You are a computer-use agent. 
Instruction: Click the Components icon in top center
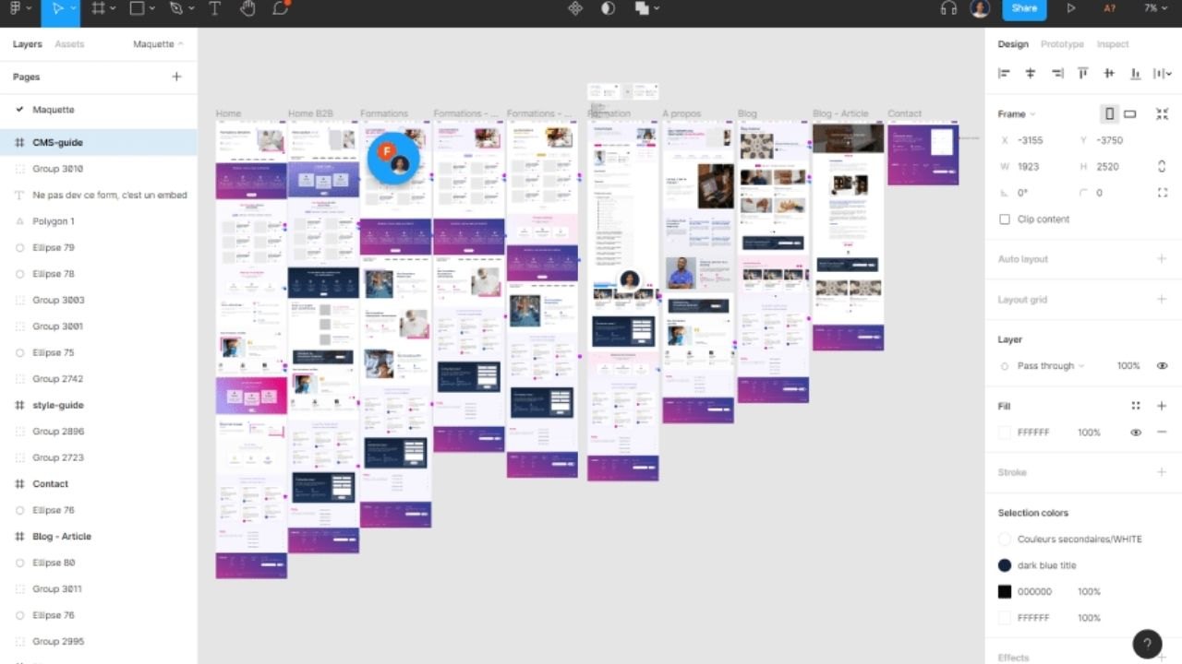(x=575, y=8)
